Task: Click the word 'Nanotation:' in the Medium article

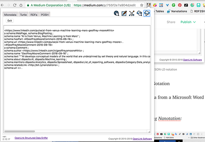Action: click(170, 118)
